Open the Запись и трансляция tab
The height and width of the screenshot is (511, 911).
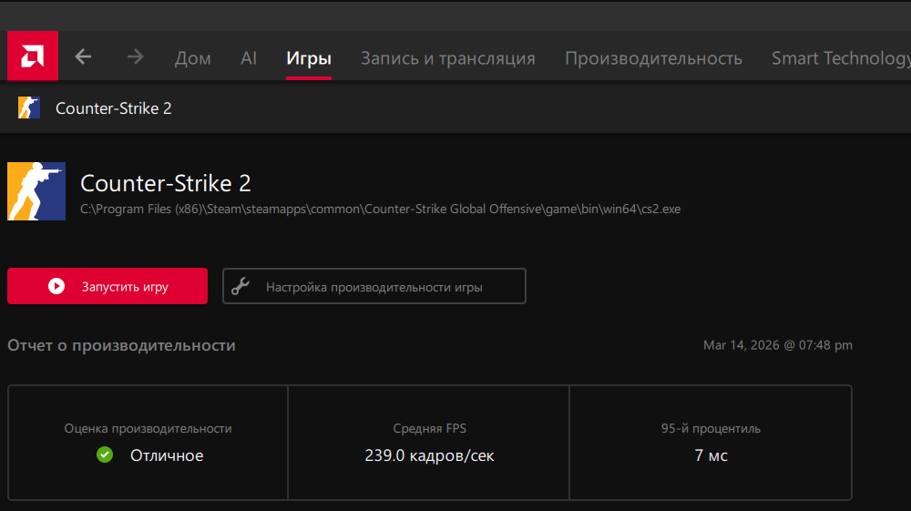(x=447, y=58)
